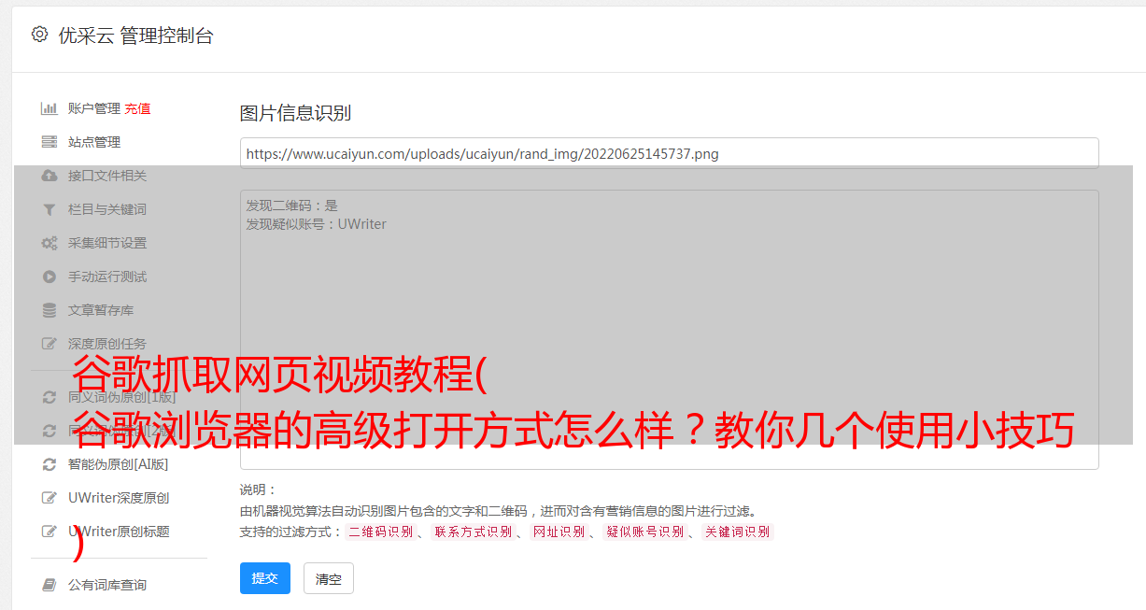Viewport: 1146px width, 610px height.
Task: Click the cloud upload icon for 接口文件相关
Action: tap(50, 176)
